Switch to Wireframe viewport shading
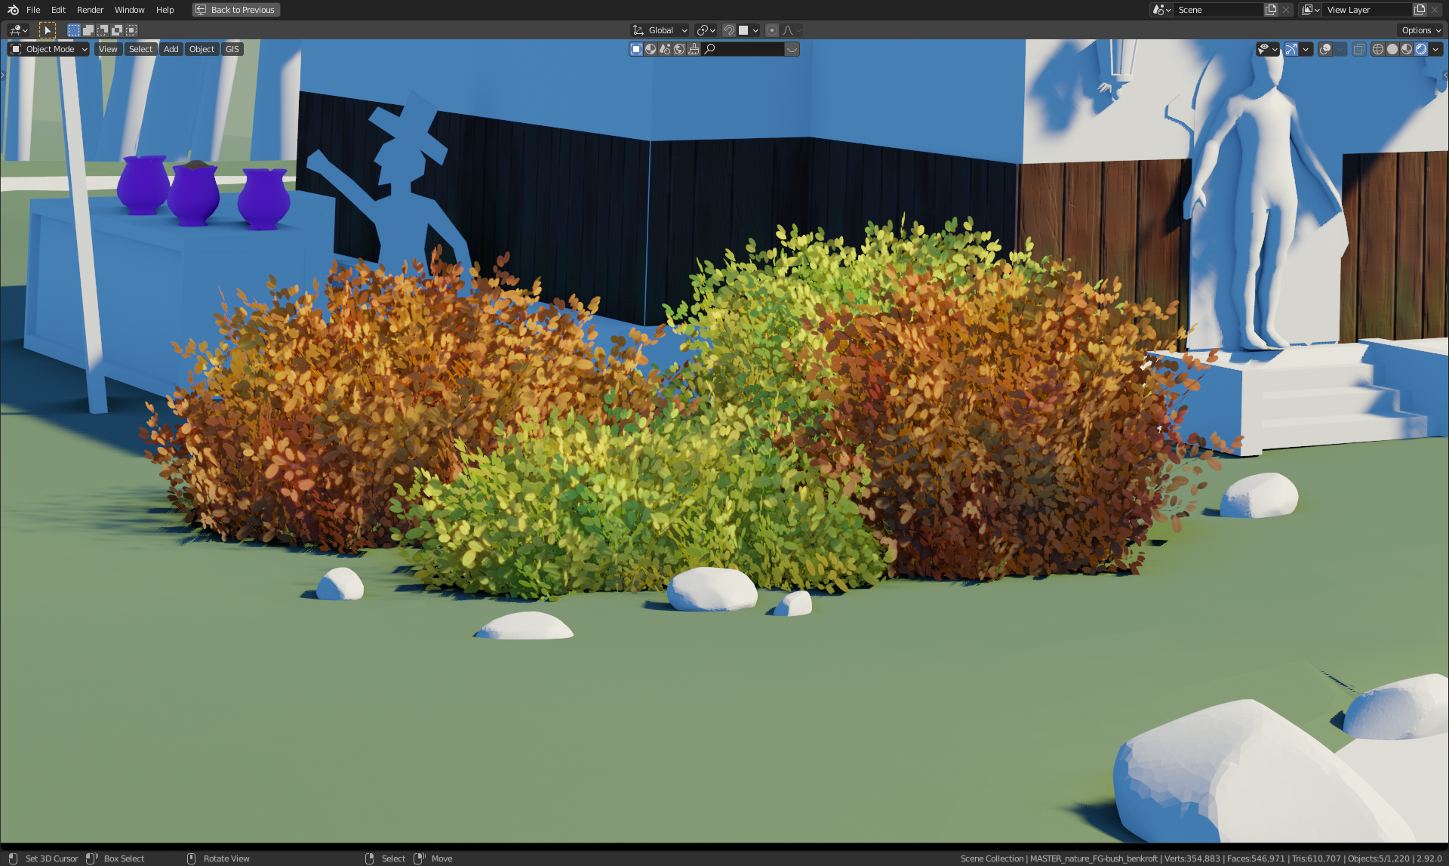 click(1378, 49)
